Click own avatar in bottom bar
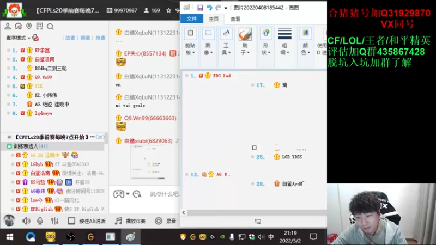436x245 pixels. tap(9, 221)
